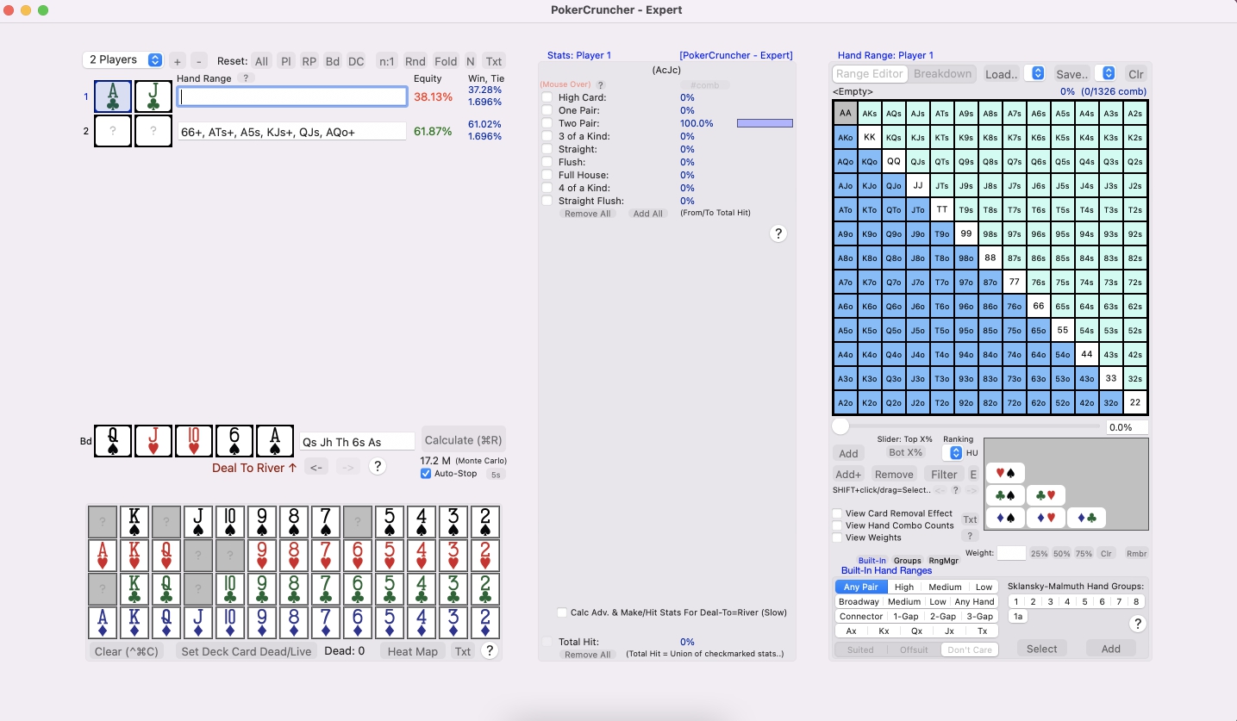Select the 5 of clubs deck card
This screenshot has width=1237, height=721.
pos(390,589)
